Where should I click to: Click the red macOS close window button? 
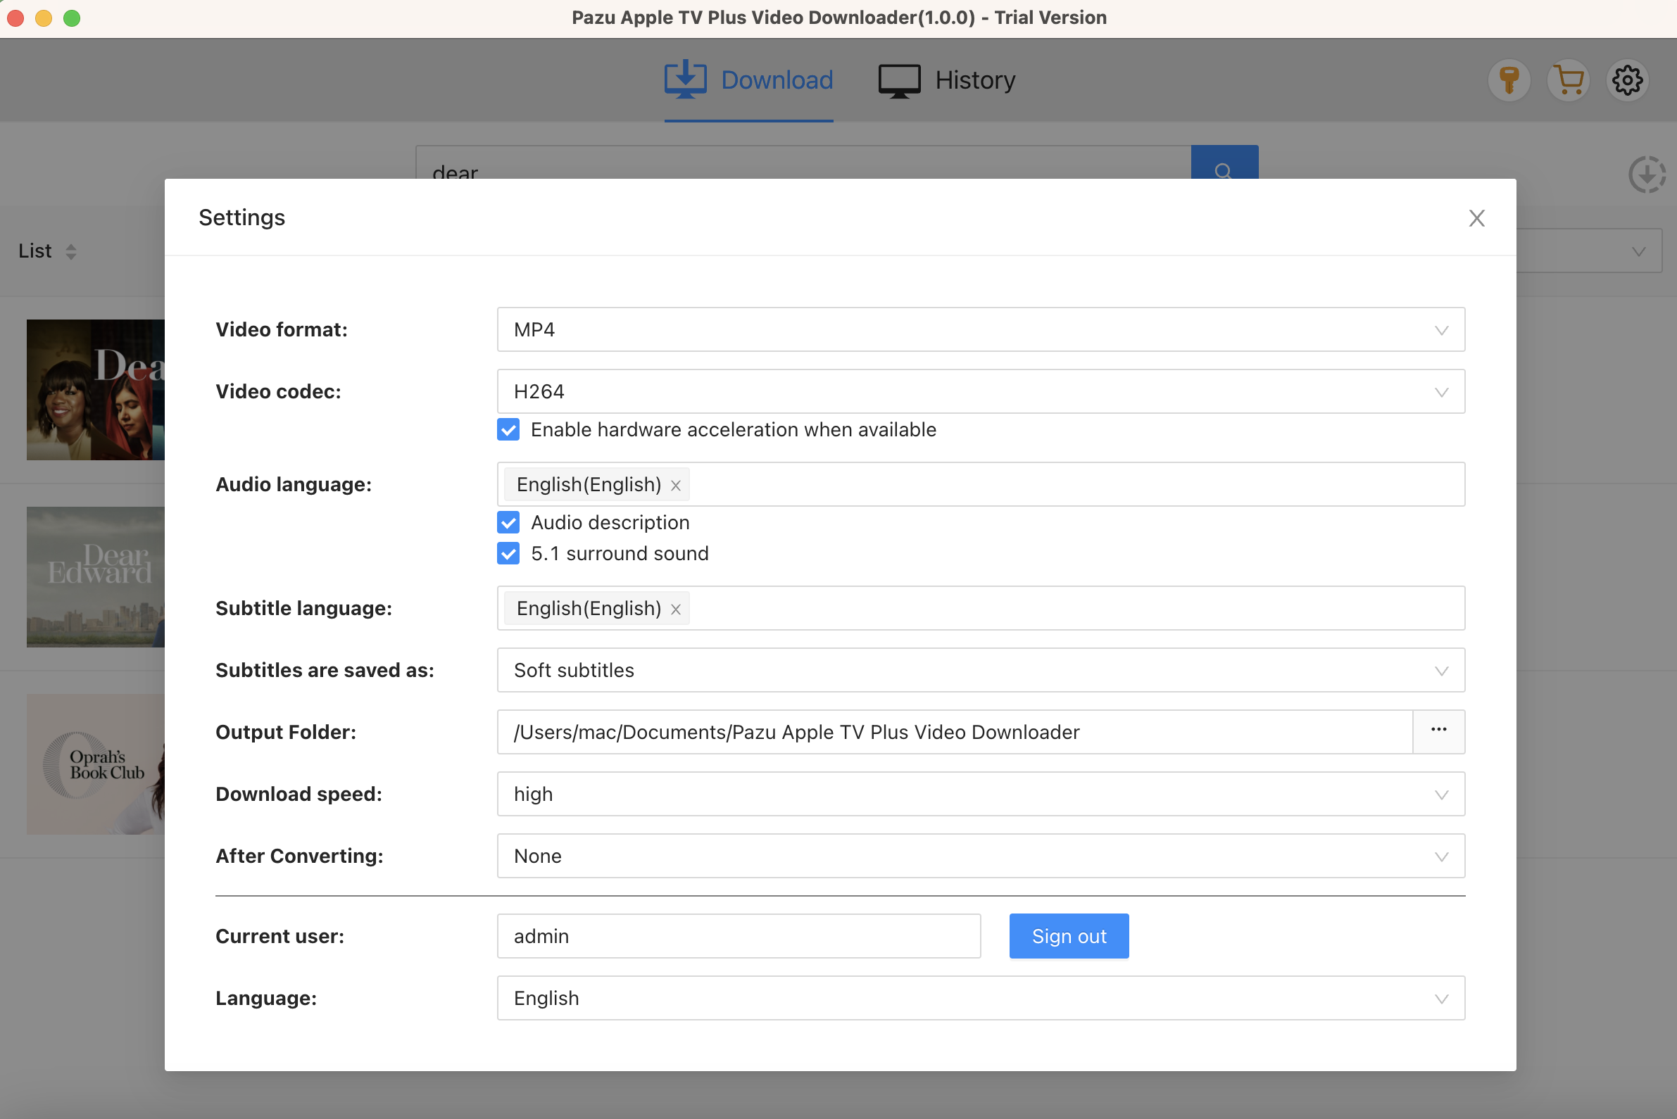[x=15, y=18]
